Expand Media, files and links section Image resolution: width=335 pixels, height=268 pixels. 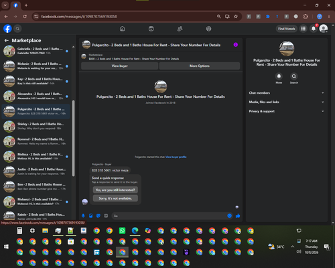click(x=287, y=102)
